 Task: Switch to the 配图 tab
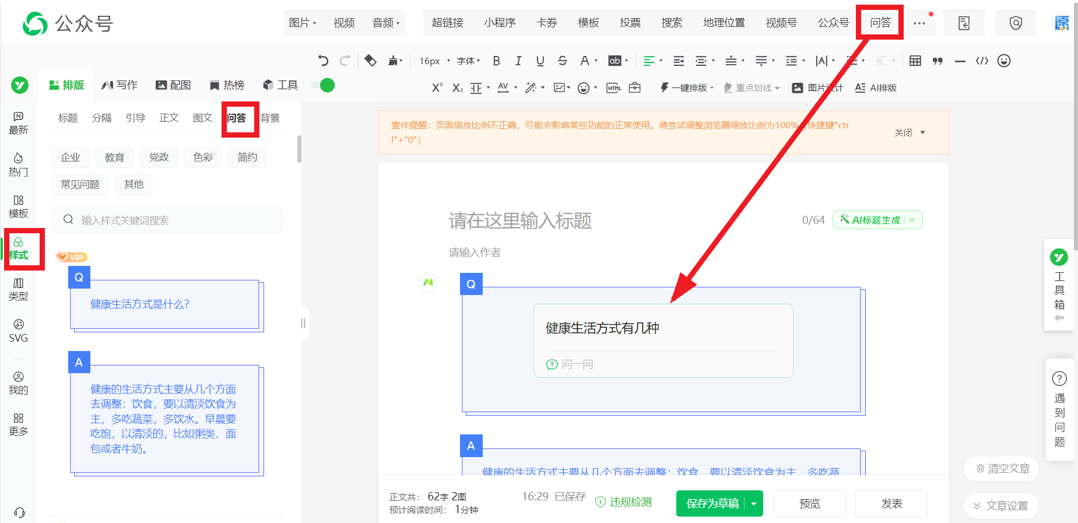coord(173,85)
